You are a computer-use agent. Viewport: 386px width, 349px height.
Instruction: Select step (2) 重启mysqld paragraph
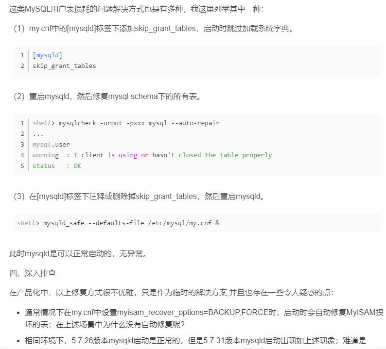pyautogui.click(x=107, y=96)
